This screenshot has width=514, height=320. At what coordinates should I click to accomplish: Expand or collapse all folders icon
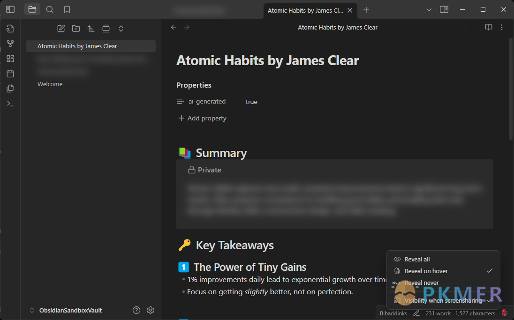point(121,29)
